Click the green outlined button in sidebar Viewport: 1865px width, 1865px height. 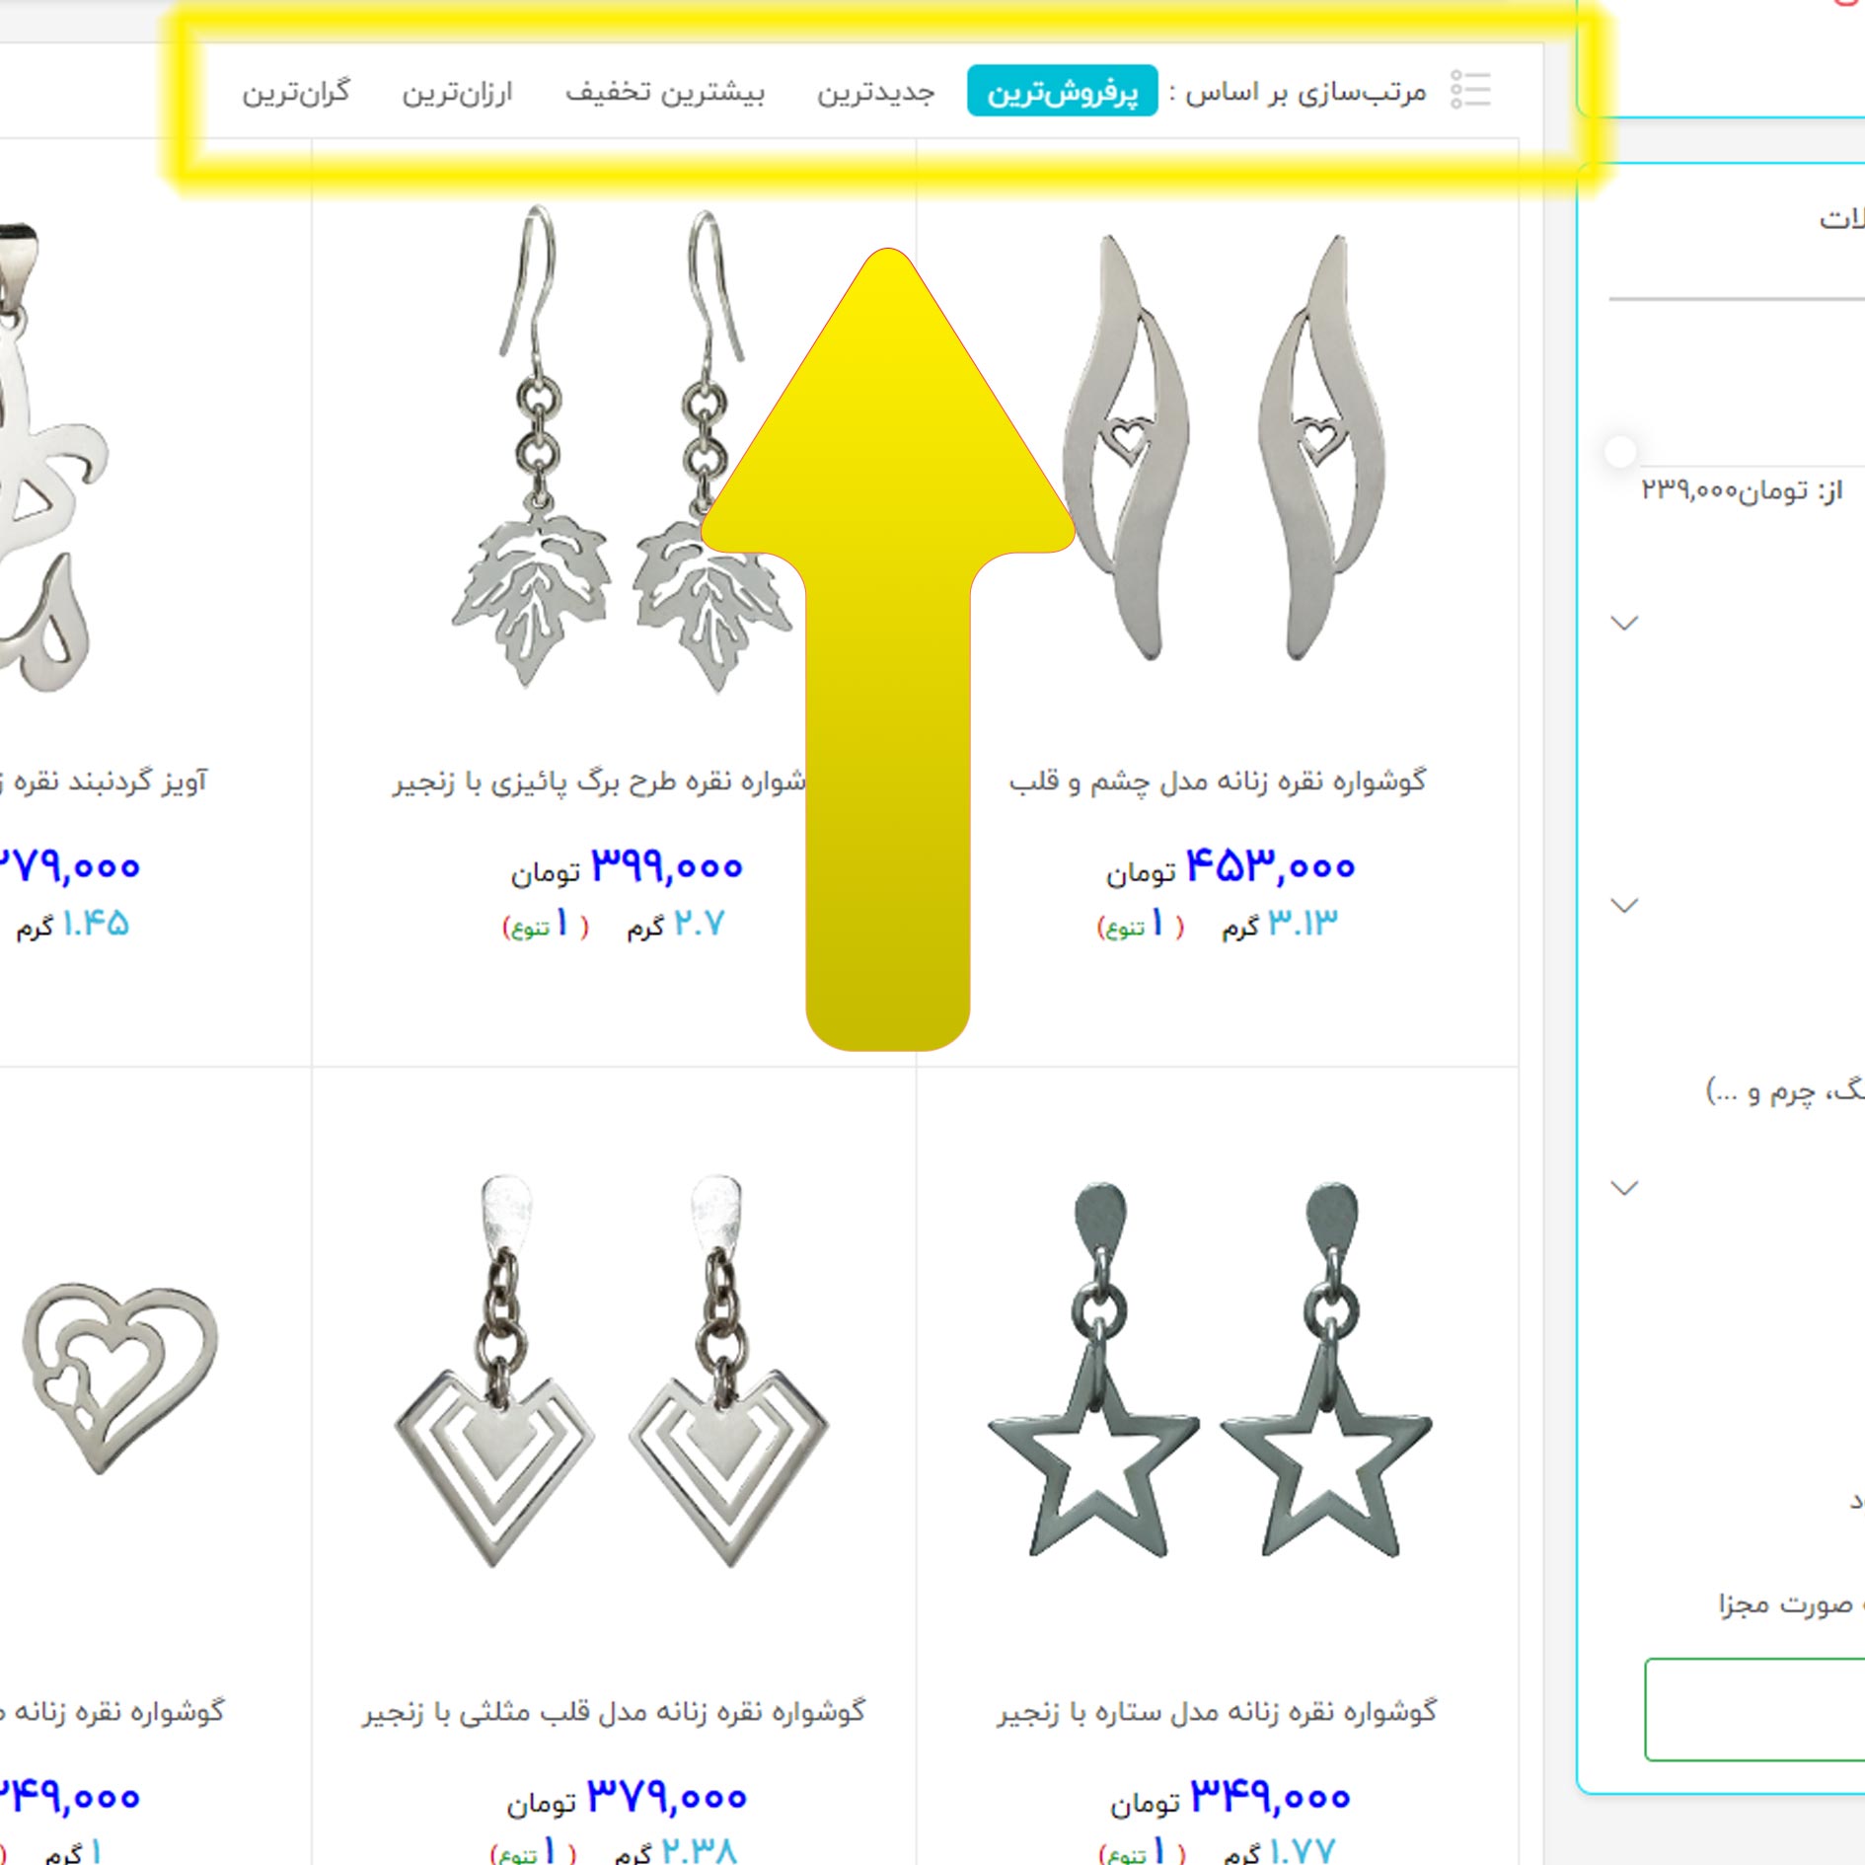[x=1754, y=1709]
